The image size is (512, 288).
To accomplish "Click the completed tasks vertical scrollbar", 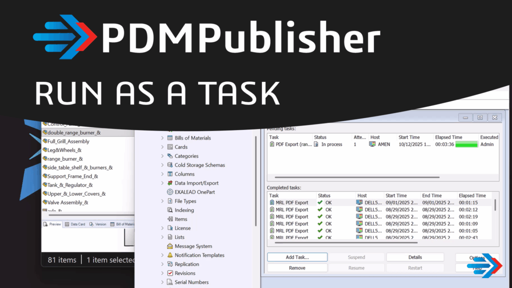I will click(495, 205).
